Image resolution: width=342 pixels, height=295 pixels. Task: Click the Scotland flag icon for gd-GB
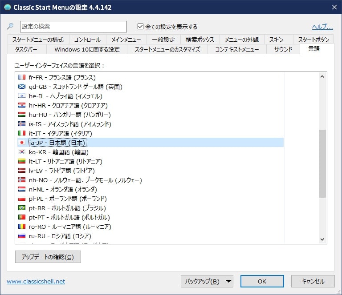pos(21,87)
